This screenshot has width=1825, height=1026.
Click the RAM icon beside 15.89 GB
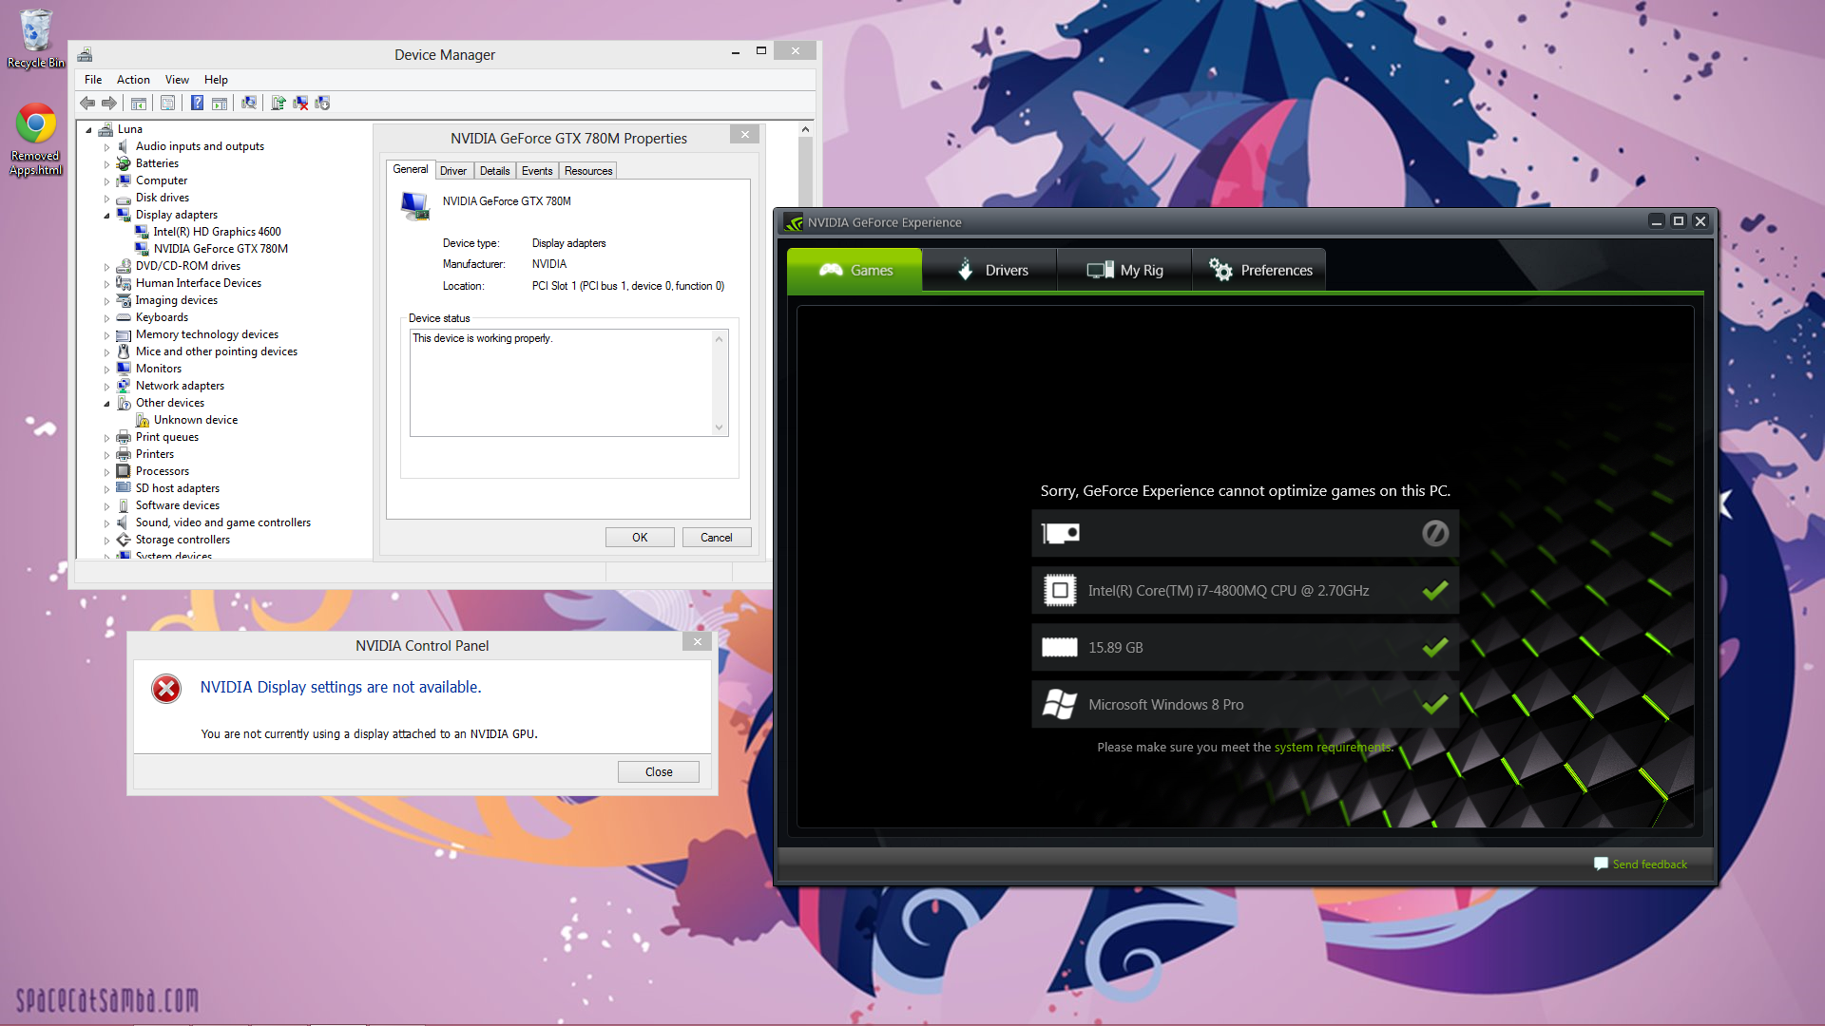tap(1060, 647)
